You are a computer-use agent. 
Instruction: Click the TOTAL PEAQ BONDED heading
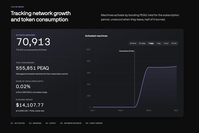coord(25,63)
